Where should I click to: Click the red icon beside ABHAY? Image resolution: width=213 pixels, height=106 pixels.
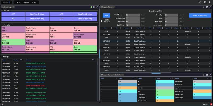coord(211,104)
